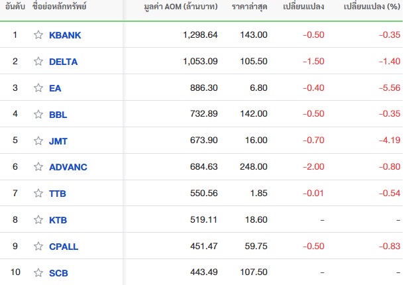Viewport: 412px width, 285px height.
Task: Toggle the star for CPALL
Action: [x=38, y=247]
